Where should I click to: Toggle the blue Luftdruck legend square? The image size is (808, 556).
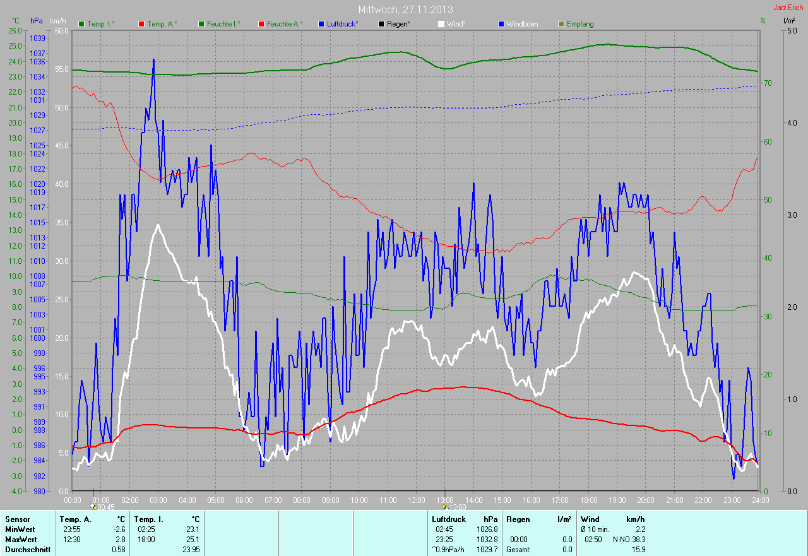coord(321,24)
